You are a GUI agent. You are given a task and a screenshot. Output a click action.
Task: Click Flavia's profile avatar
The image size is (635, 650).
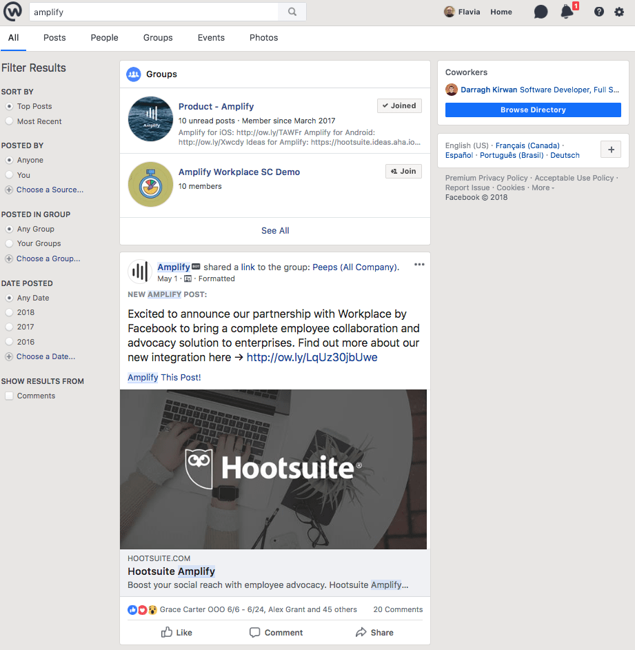[449, 12]
